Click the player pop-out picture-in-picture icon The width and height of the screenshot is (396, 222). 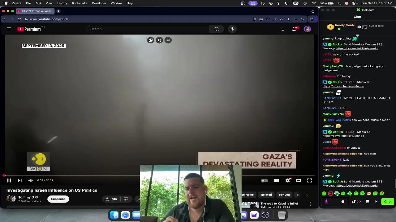pyautogui.click(x=151, y=40)
